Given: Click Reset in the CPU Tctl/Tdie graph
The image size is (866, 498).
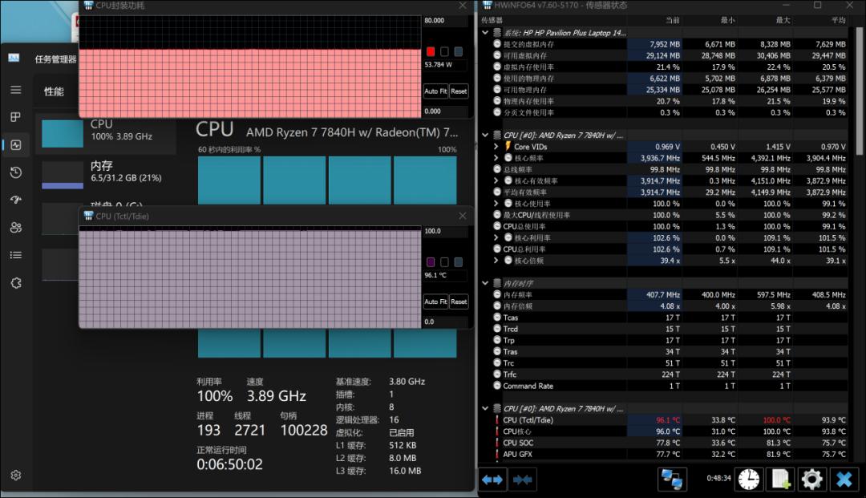Looking at the screenshot, I should click(x=459, y=302).
